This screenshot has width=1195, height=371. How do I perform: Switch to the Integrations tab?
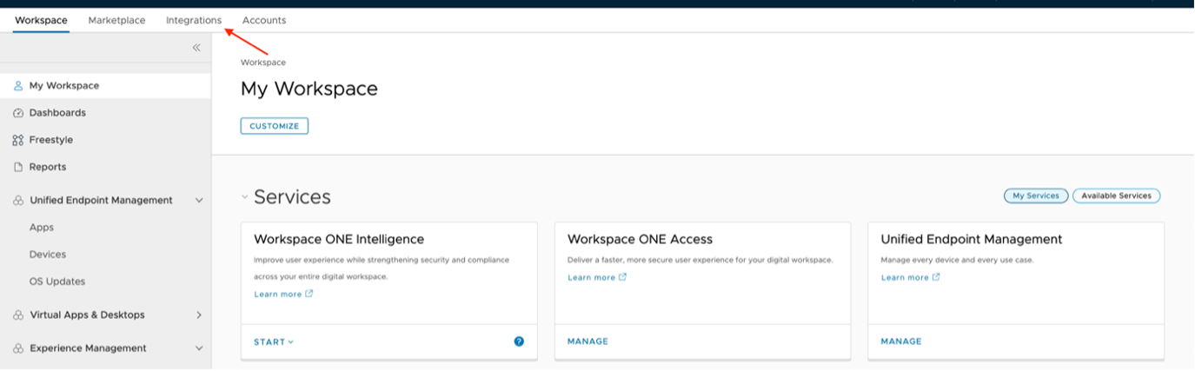tap(194, 20)
